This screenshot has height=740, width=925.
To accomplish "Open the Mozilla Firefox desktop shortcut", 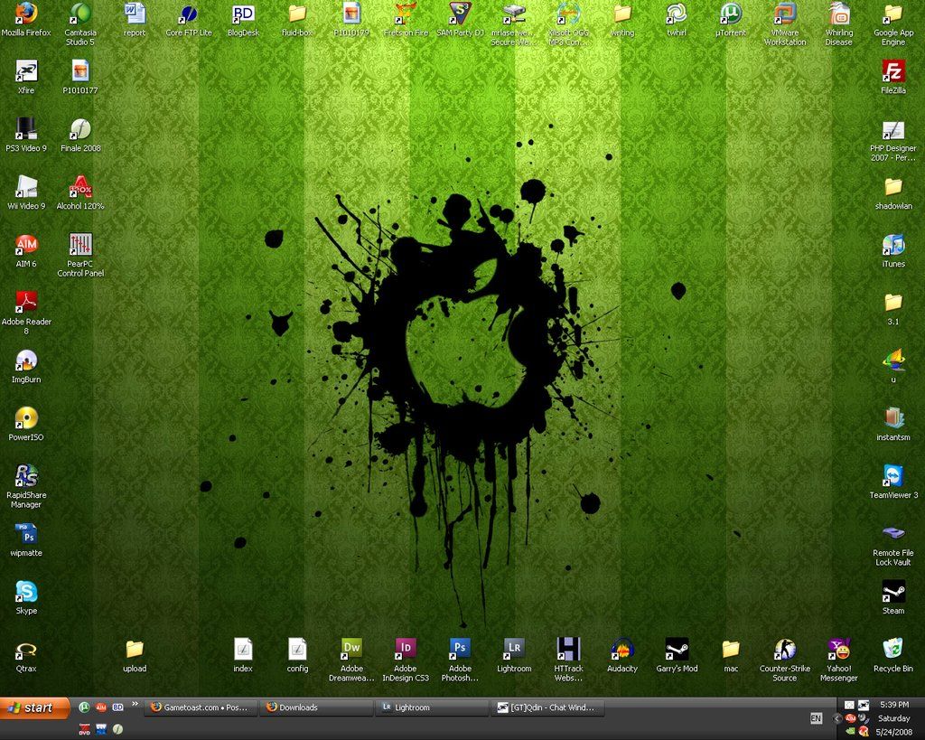I will click(26, 20).
